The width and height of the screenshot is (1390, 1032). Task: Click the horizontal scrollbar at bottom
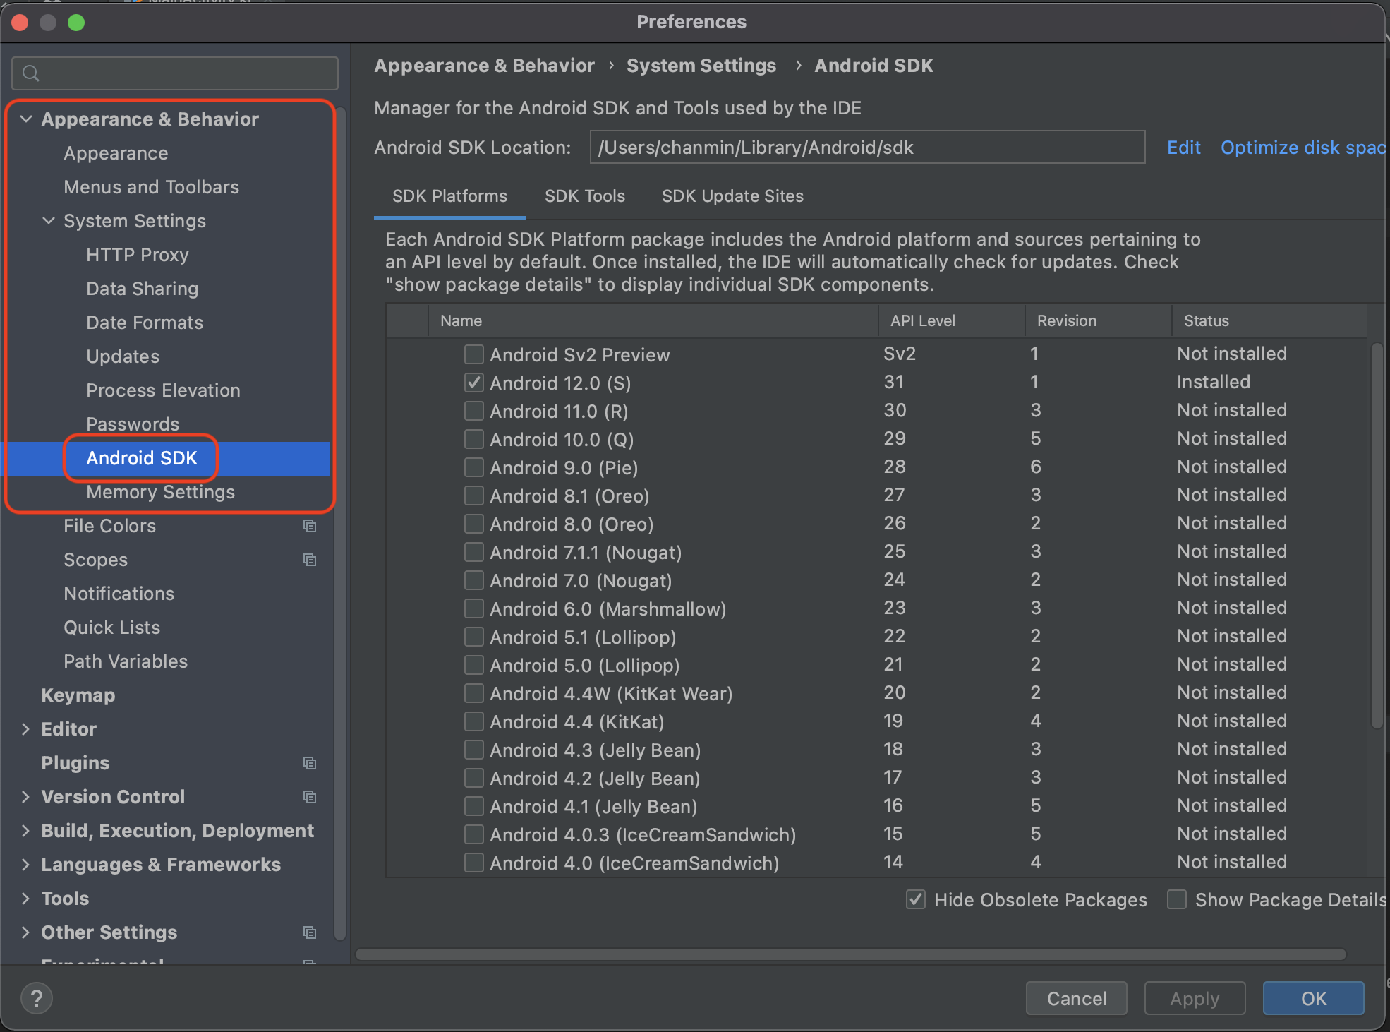[x=850, y=954]
